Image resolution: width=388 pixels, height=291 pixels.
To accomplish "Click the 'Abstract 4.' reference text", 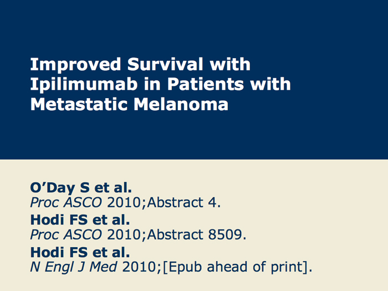I will pyautogui.click(x=184, y=202).
